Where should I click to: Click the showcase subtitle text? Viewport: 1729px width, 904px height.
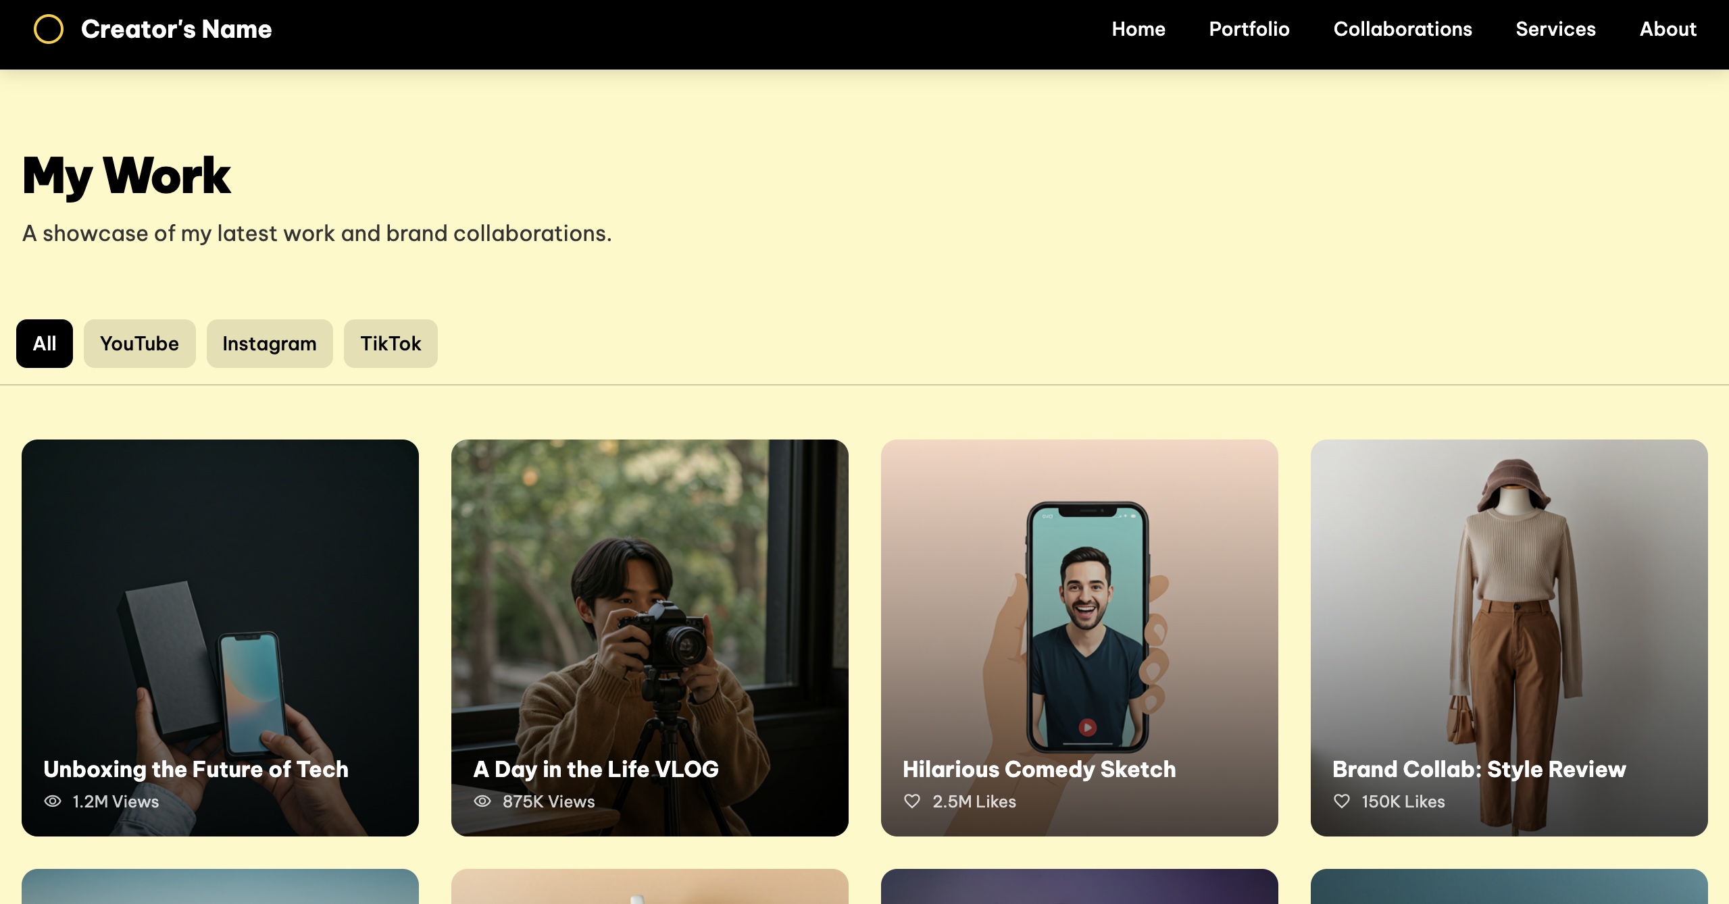317,233
